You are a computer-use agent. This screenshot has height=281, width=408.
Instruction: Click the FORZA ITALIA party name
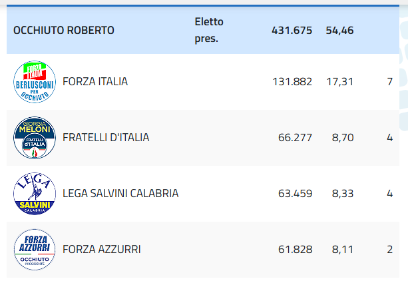coord(95,82)
